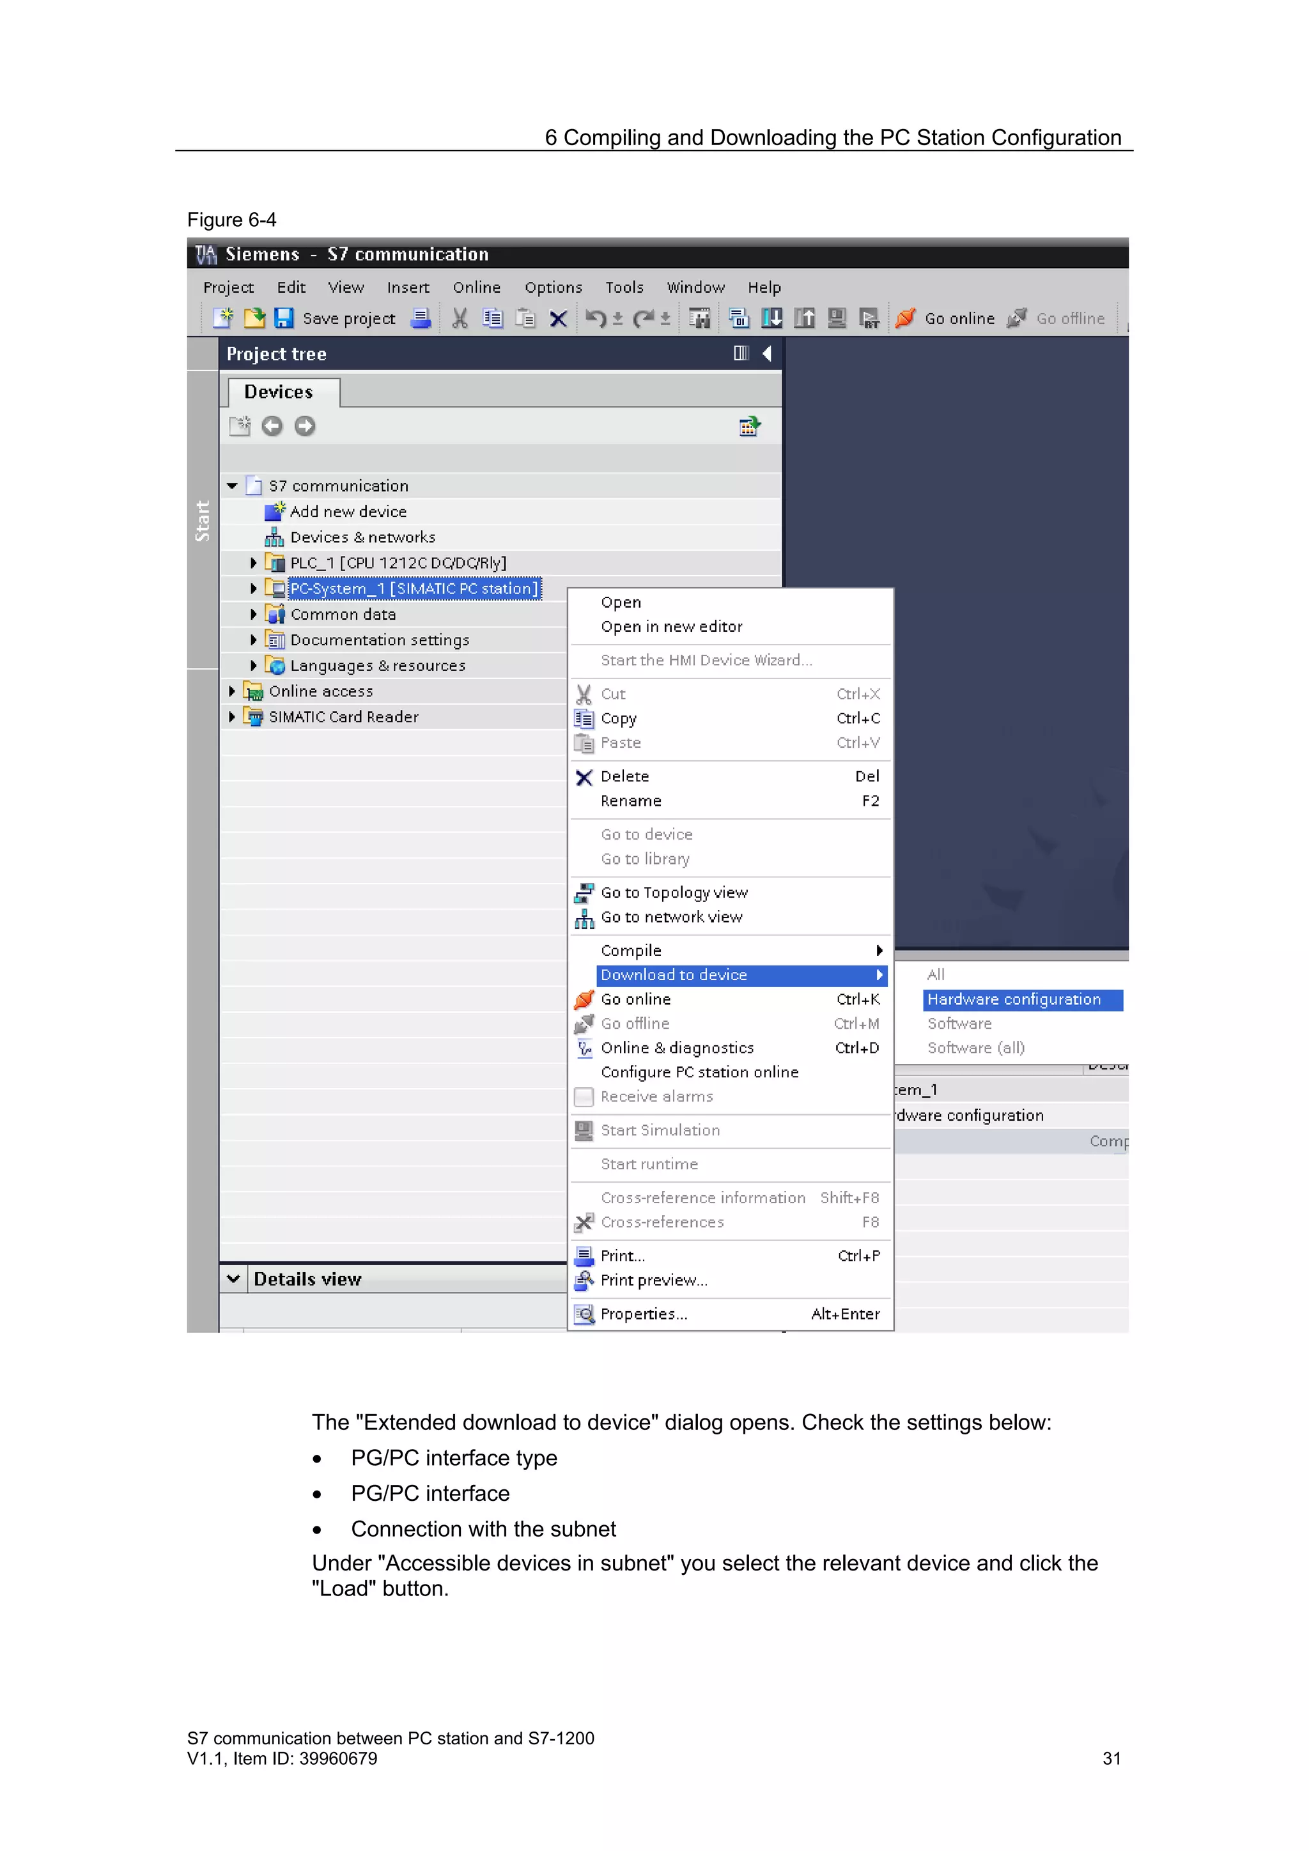1309x1851 pixels.
Task: Toggle Project tree column view icon
Action: (x=740, y=353)
